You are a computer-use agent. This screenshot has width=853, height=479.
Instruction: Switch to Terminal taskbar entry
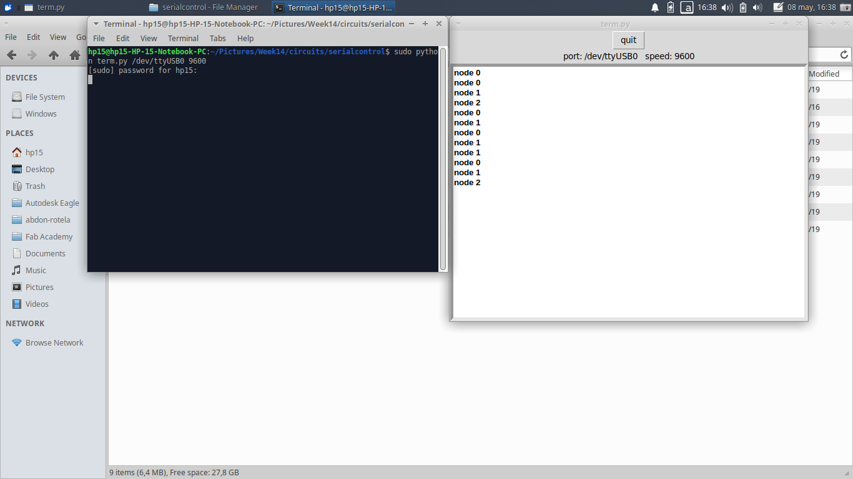333,7
